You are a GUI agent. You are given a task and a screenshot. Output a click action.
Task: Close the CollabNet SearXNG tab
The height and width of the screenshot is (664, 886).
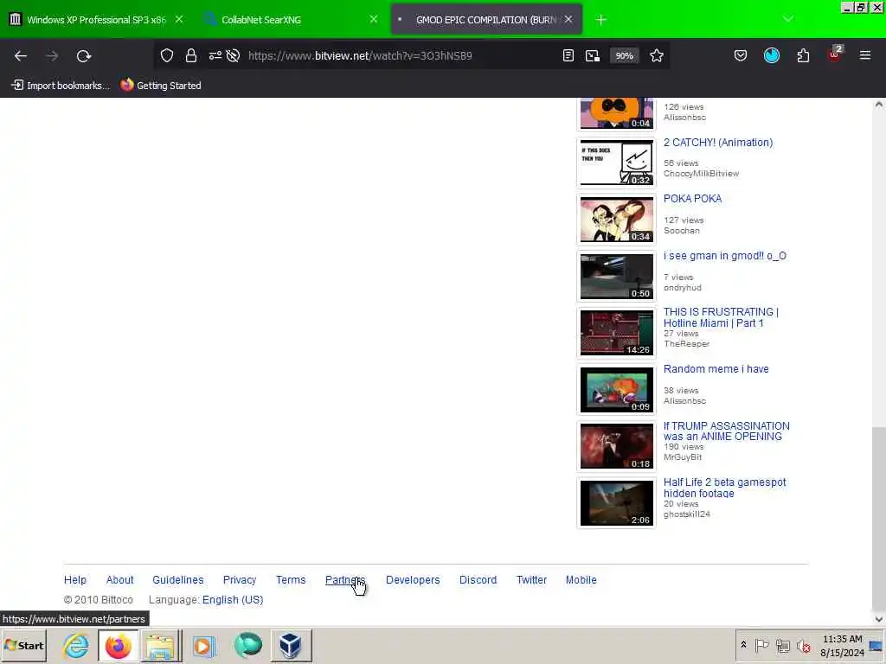pyautogui.click(x=374, y=19)
